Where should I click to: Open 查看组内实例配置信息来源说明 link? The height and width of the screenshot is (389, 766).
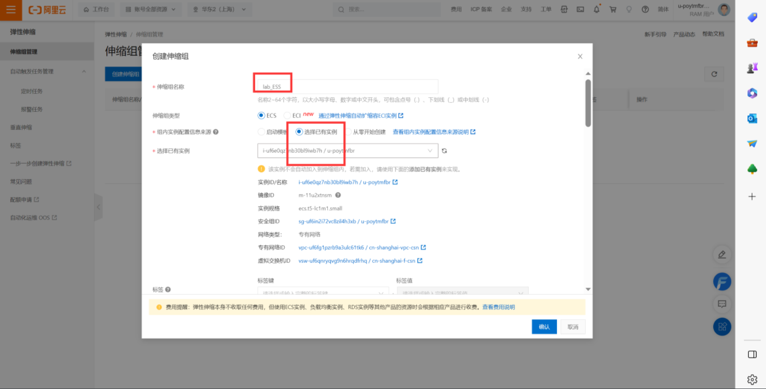point(434,132)
